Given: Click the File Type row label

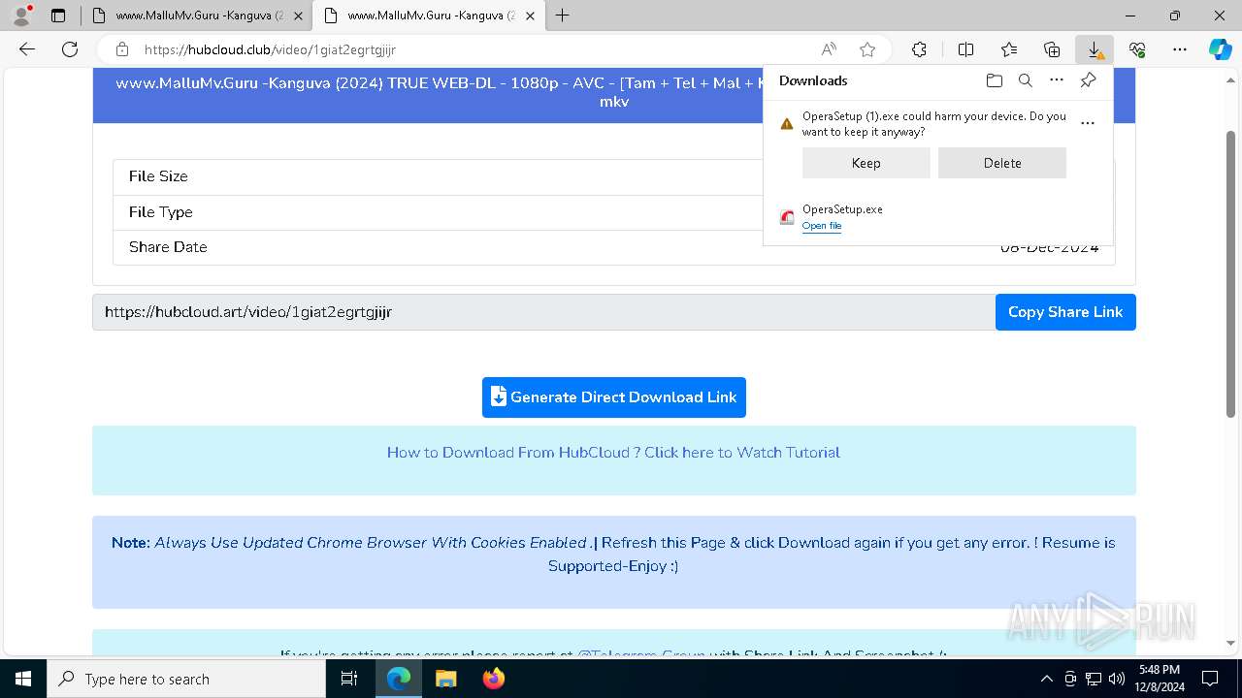Looking at the screenshot, I should point(161,212).
